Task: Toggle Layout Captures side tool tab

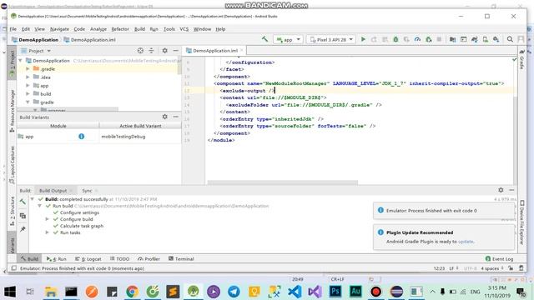Action: click(x=13, y=165)
